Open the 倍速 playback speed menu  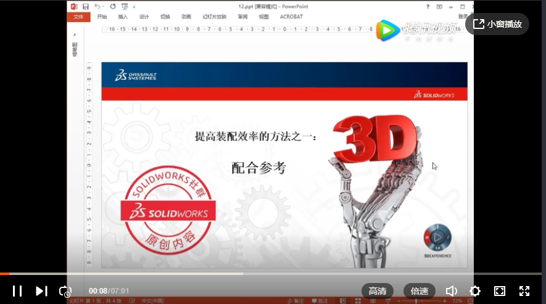pyautogui.click(x=420, y=291)
